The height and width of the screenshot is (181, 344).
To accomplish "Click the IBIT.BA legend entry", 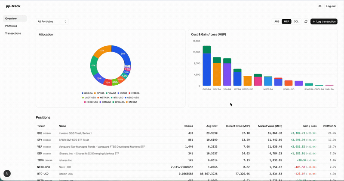I will click(123, 93).
